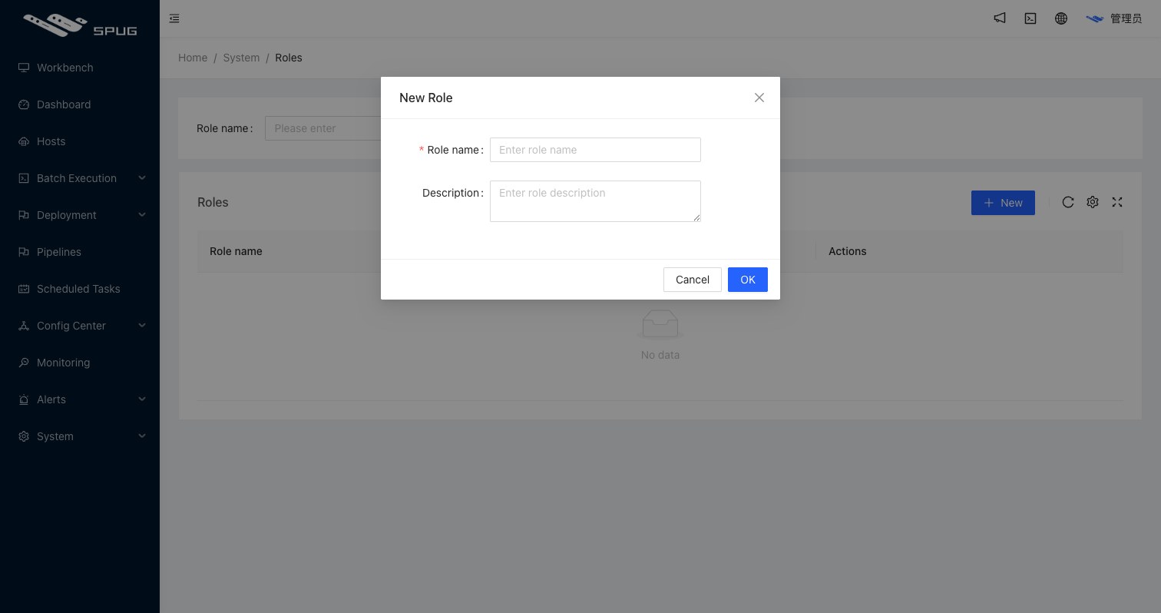Click the Batch Execution code icon
This screenshot has height=613, width=1161.
(24, 178)
